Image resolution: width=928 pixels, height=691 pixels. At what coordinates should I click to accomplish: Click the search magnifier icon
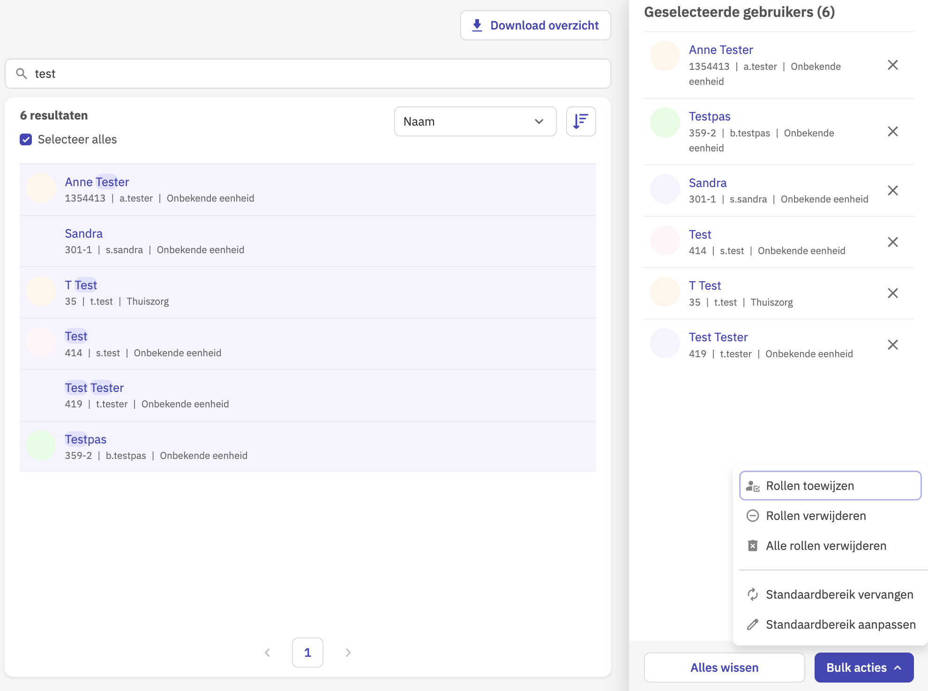(22, 74)
